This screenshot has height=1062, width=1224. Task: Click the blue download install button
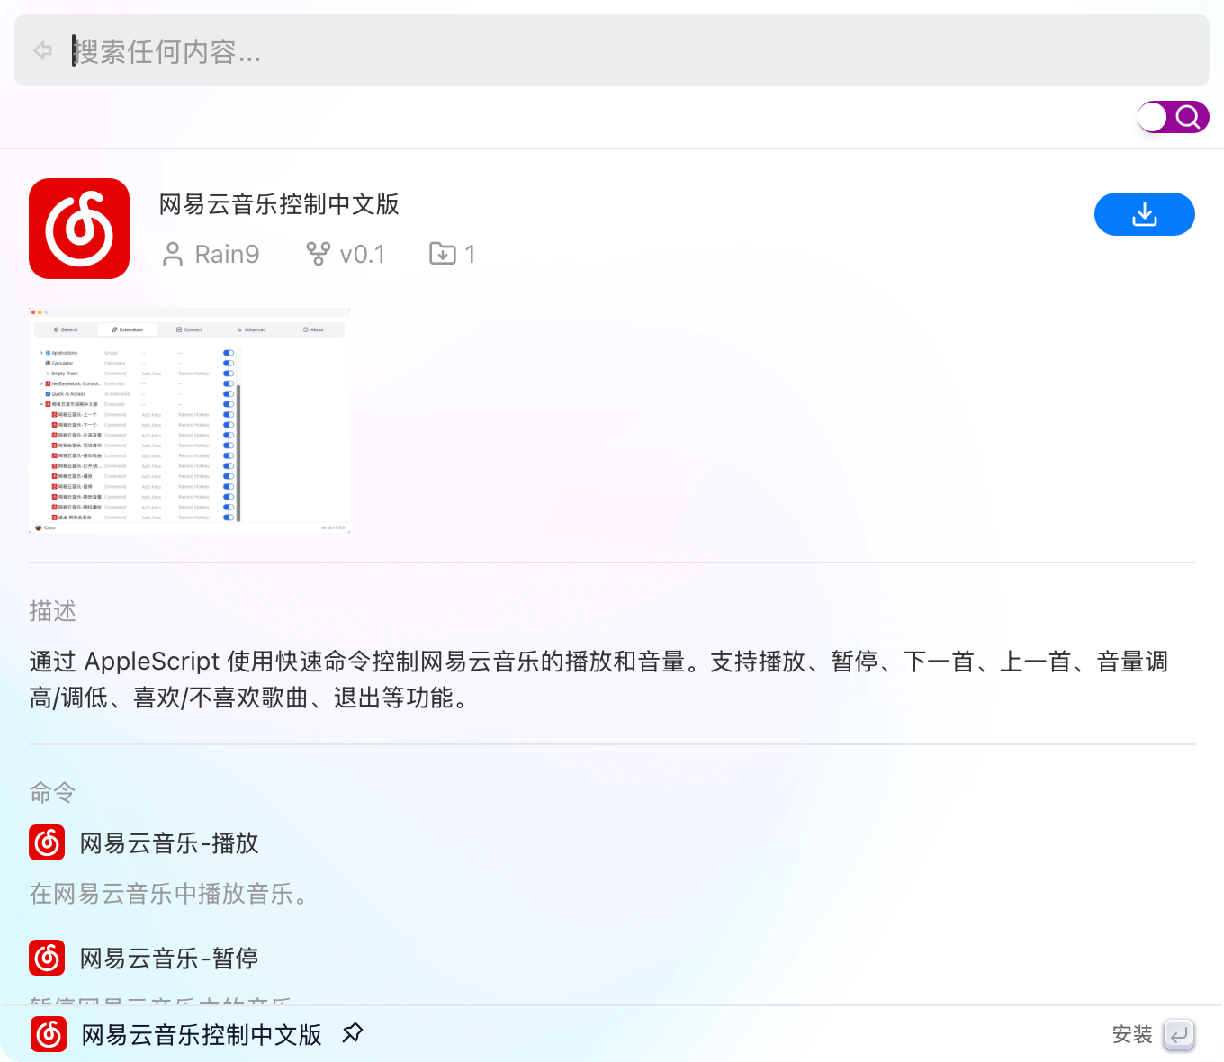(1144, 214)
